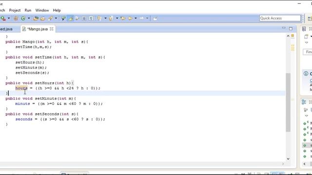312x175 pixels.
Task: Open the Back navigation history dropdown
Action: [136, 18]
